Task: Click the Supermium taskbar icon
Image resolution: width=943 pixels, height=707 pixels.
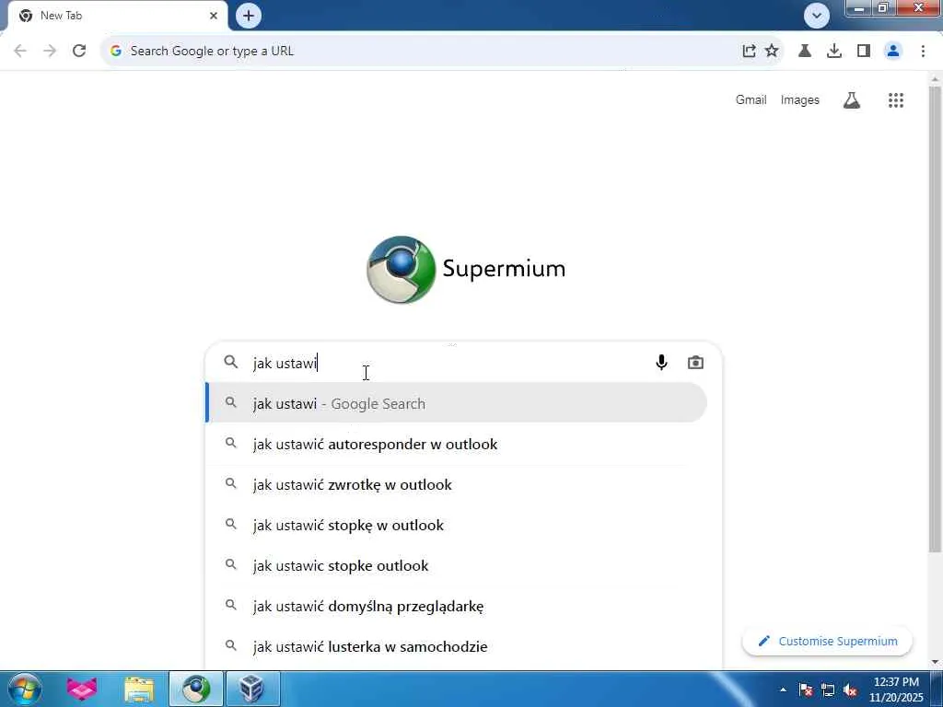Action: (196, 689)
